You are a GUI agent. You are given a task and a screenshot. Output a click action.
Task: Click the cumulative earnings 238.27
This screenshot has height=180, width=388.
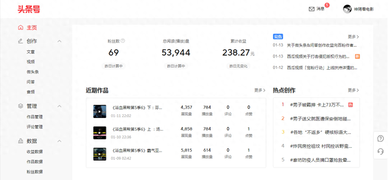coord(236,53)
